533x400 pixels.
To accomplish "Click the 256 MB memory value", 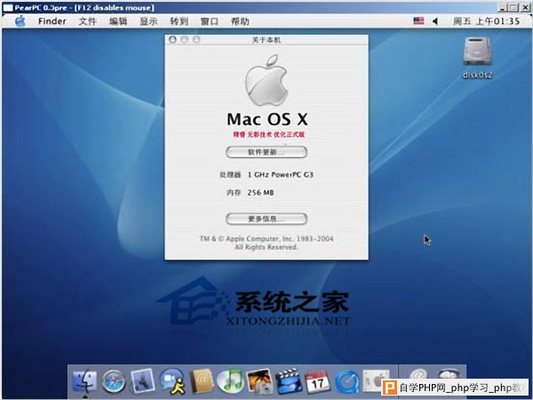I will (260, 193).
